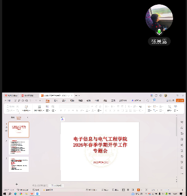Open the find magnifier icon in ribbon
The height and width of the screenshot is (196, 187).
169,106
